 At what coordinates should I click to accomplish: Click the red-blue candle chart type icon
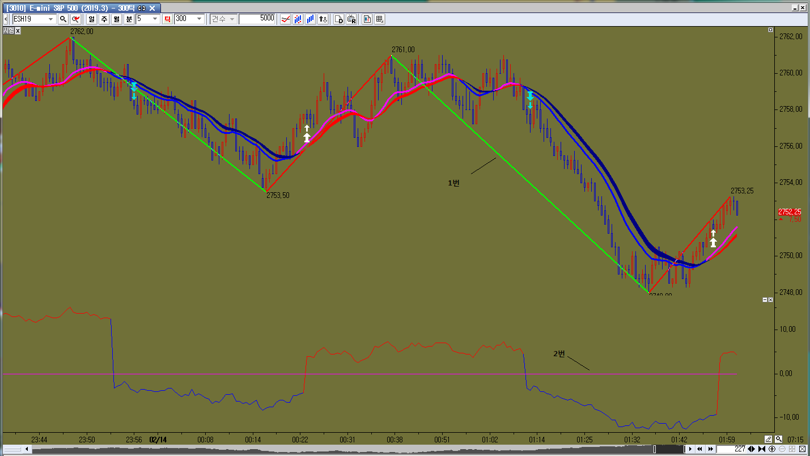pyautogui.click(x=298, y=19)
